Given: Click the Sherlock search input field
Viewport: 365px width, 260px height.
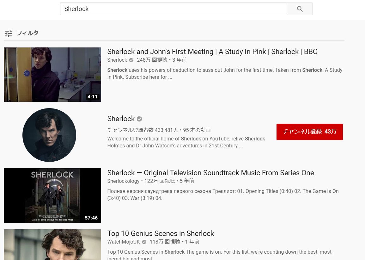Looking at the screenshot, I should pos(173,9).
